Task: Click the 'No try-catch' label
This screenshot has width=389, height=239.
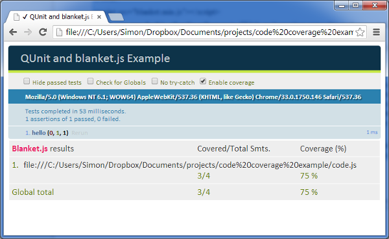Action: 178,82
